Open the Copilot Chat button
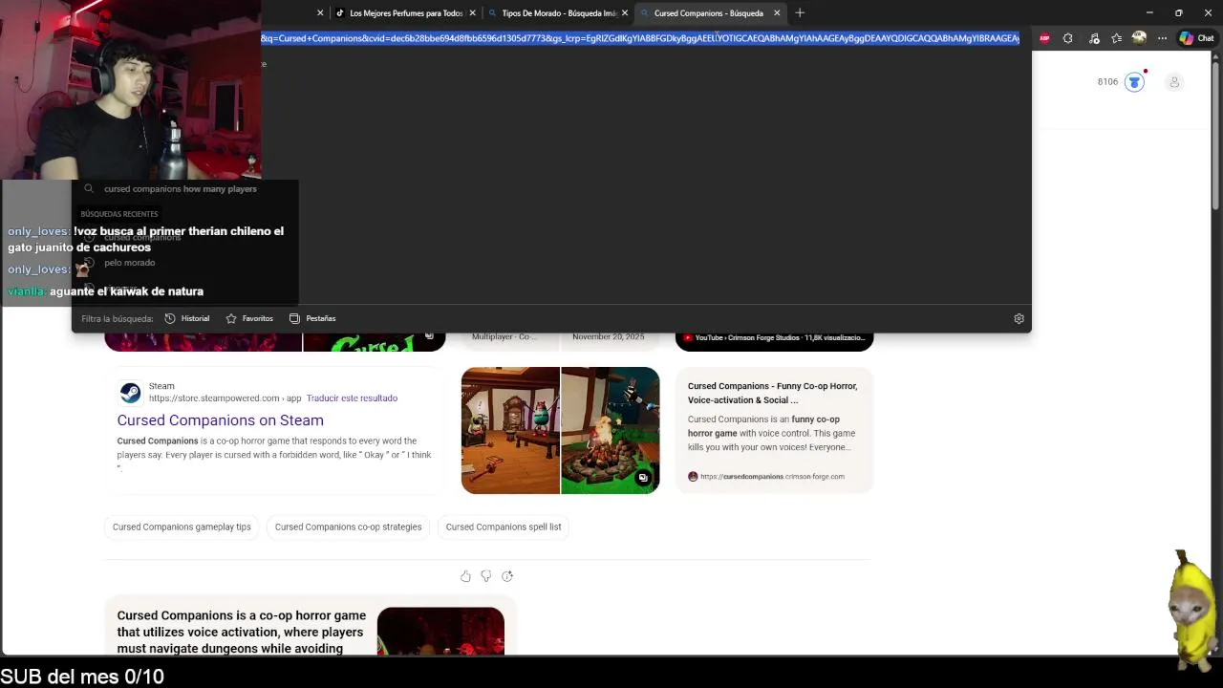Screen dimensions: 1223x688 [x=1196, y=38]
